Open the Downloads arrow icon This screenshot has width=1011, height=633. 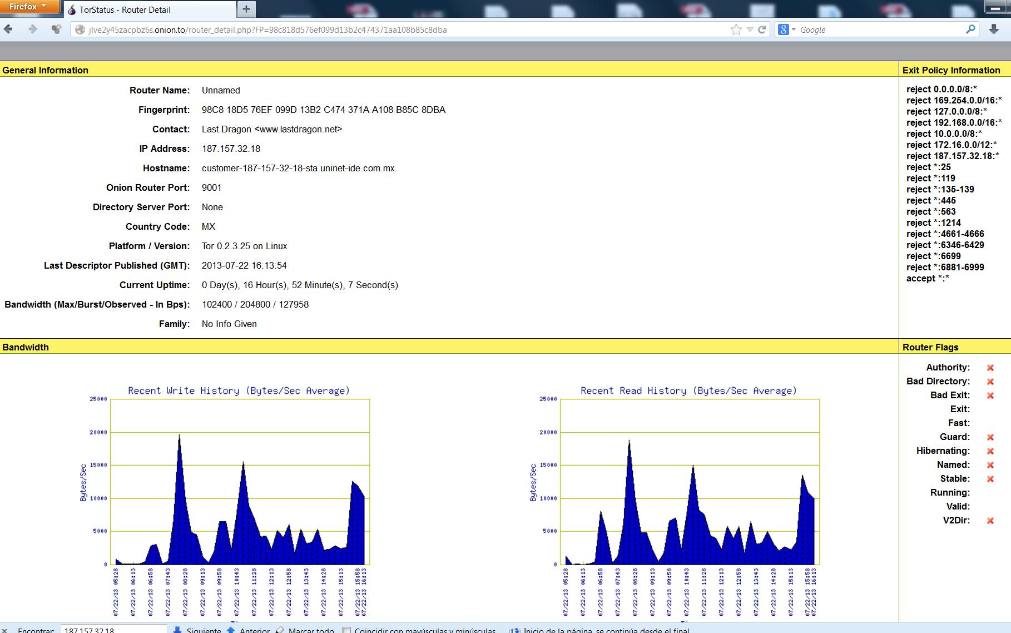994,29
